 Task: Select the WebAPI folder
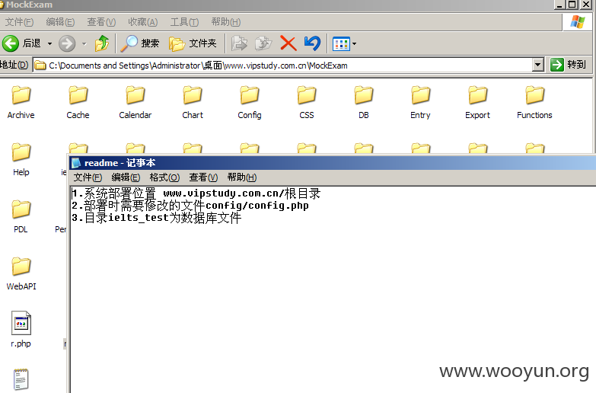(x=21, y=273)
